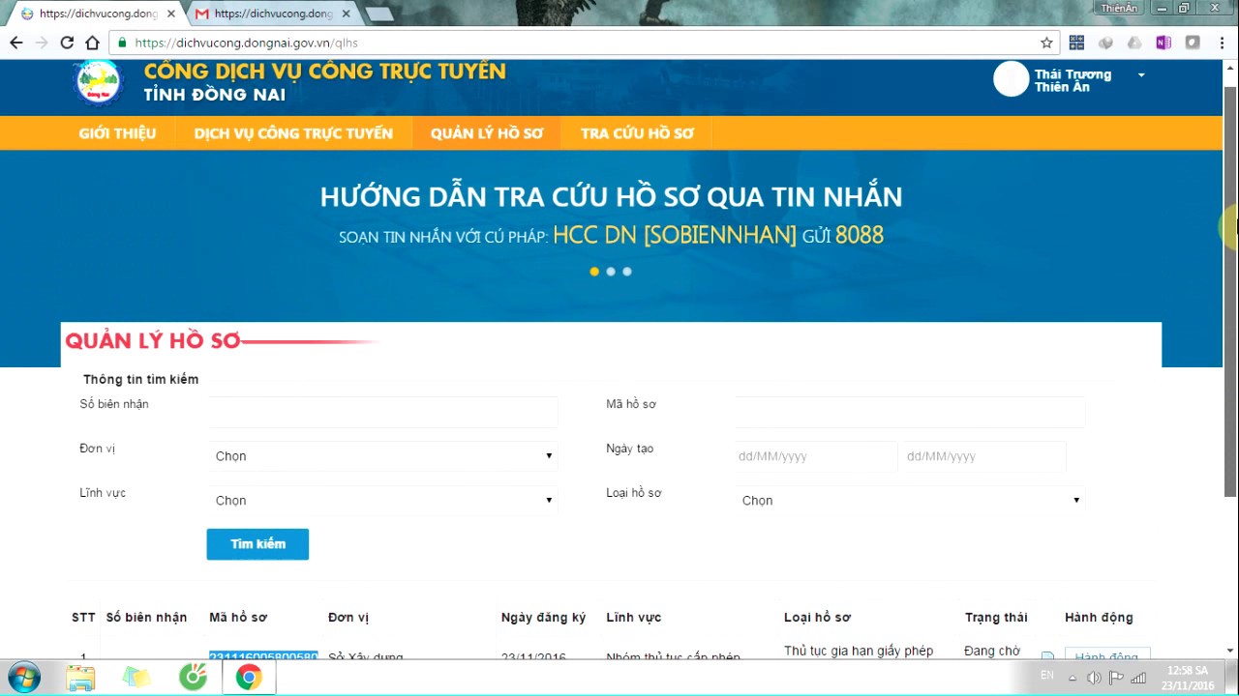Screen dimensions: 1239x696
Task: Open the Loại hồ sơ dropdown
Action: point(910,501)
